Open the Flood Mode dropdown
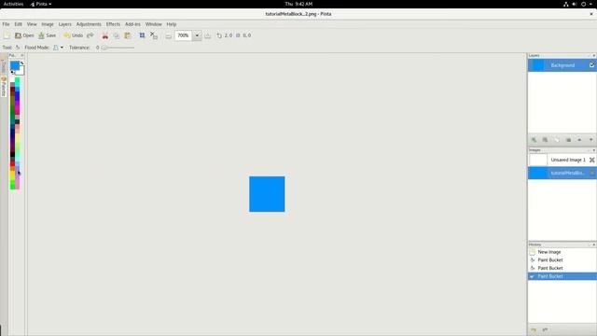Image resolution: width=597 pixels, height=336 pixels. tap(58, 48)
